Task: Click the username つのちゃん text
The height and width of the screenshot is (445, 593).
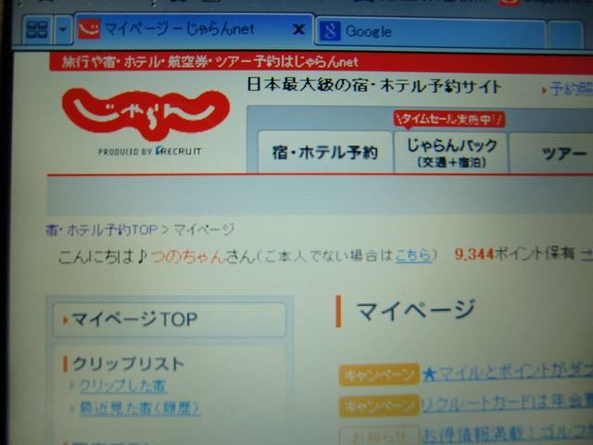Action: [188, 257]
